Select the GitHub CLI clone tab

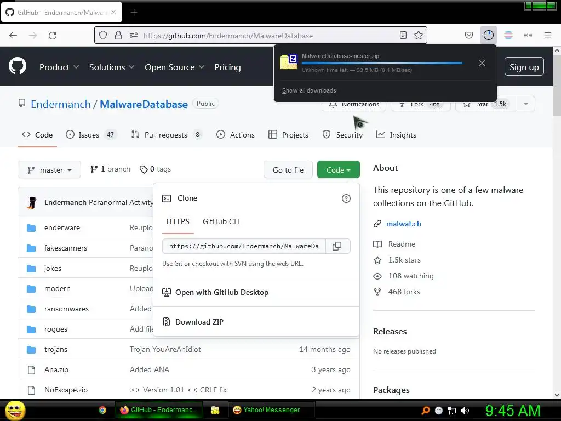click(221, 221)
